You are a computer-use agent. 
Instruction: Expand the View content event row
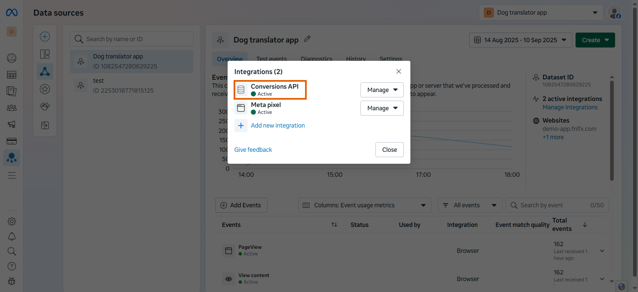click(x=602, y=279)
